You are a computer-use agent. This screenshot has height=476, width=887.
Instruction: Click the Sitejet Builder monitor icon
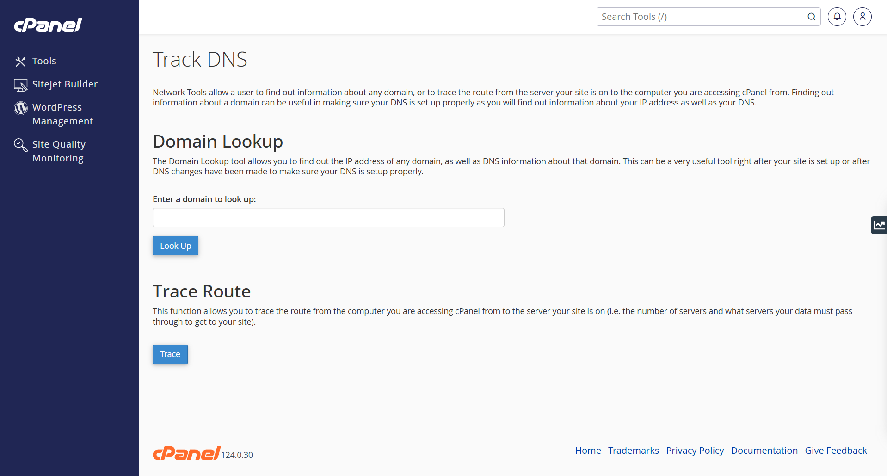[x=20, y=85]
